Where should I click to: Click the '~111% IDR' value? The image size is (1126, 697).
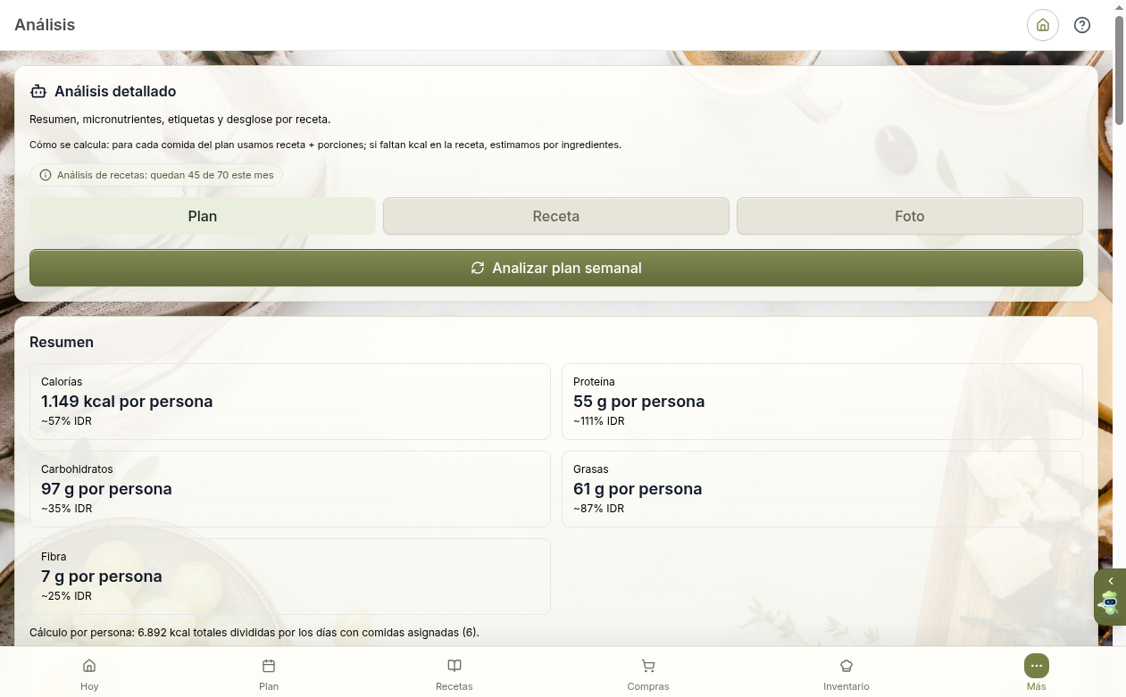point(599,421)
